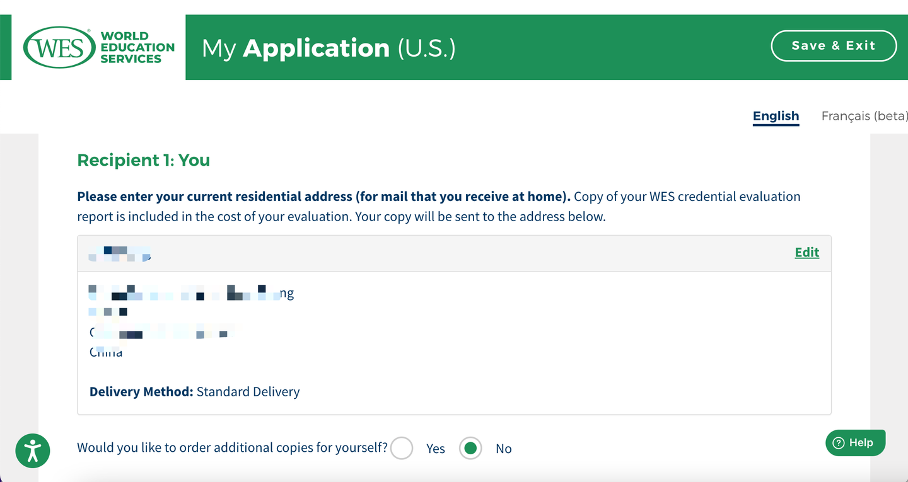
Task: Click the Delivery Method label
Action: 141,392
